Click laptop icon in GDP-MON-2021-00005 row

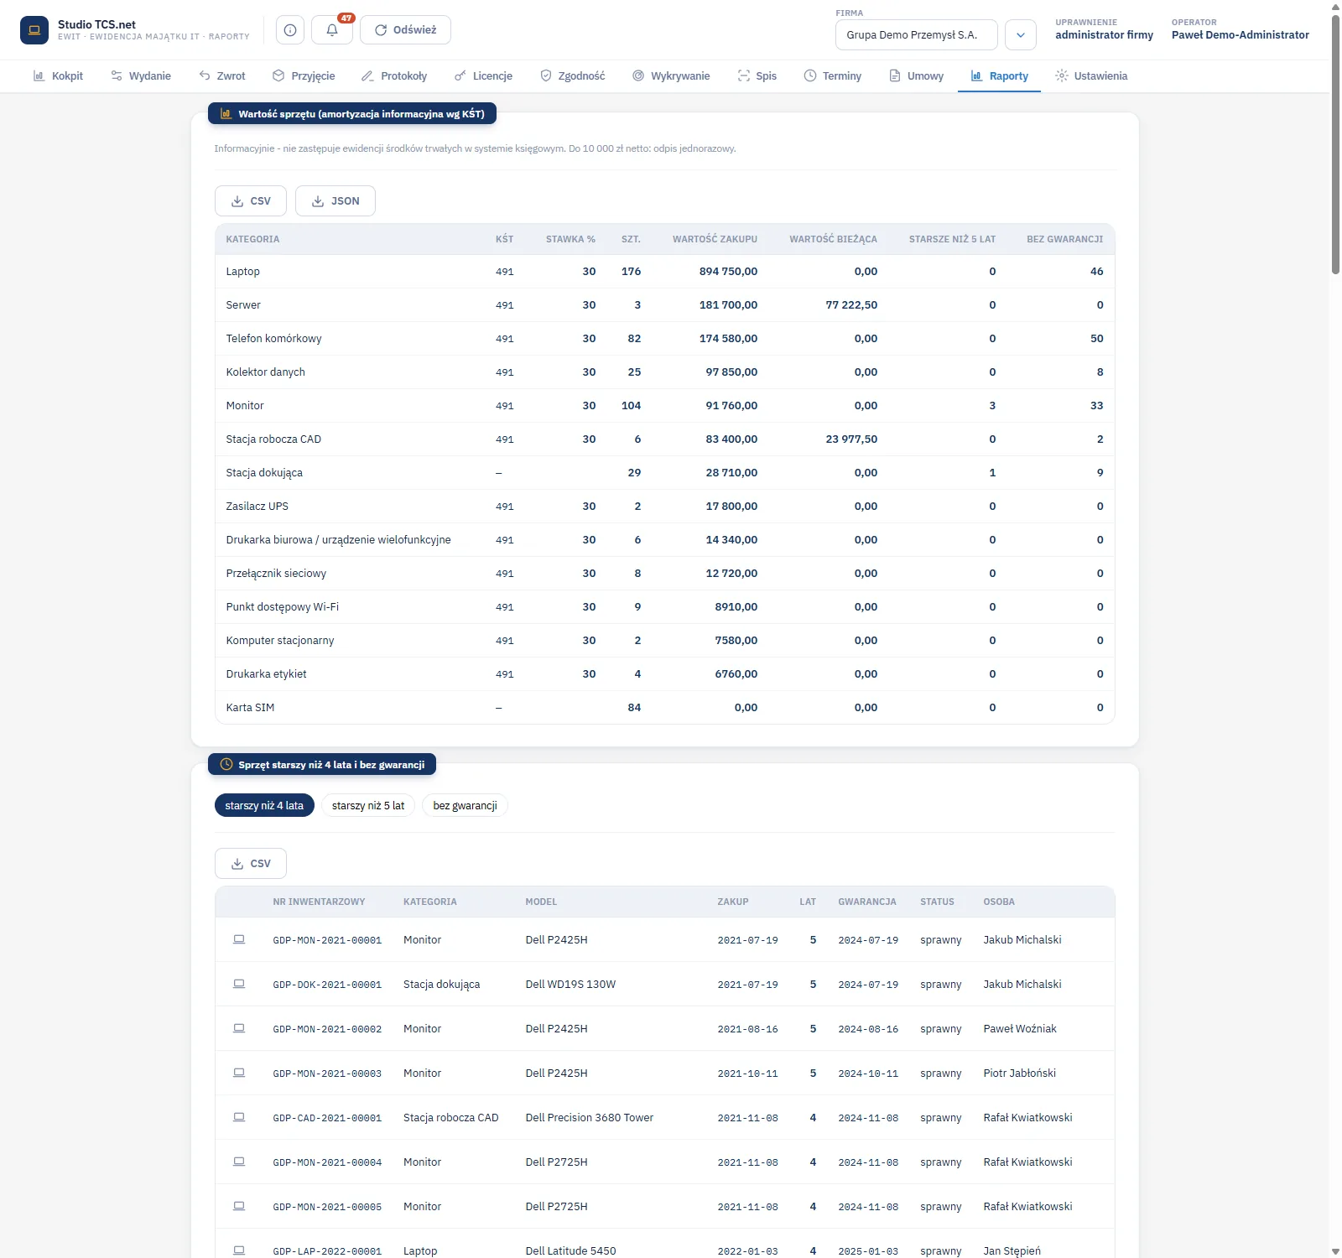[239, 1206]
